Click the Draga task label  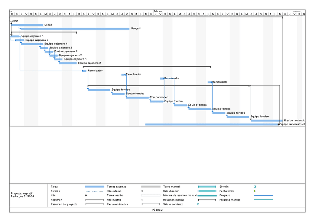click(x=48, y=25)
